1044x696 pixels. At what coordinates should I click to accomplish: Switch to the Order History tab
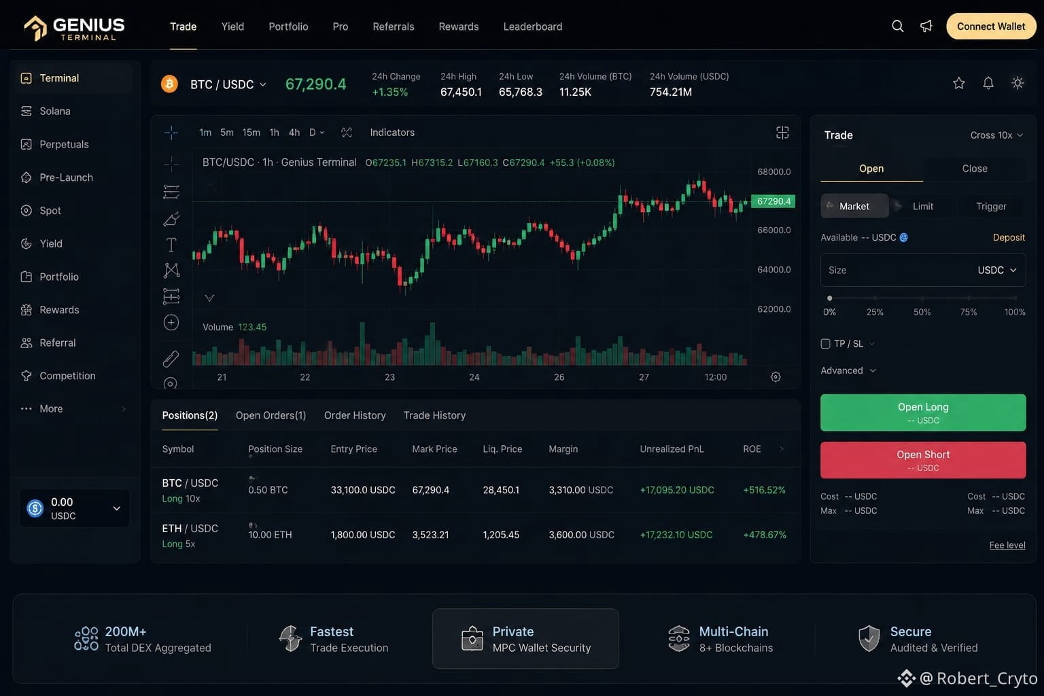click(x=355, y=415)
